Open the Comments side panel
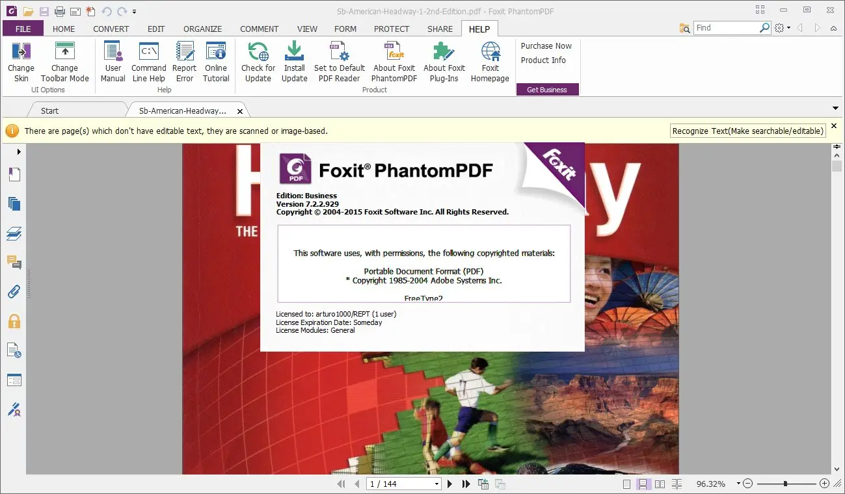 14,263
